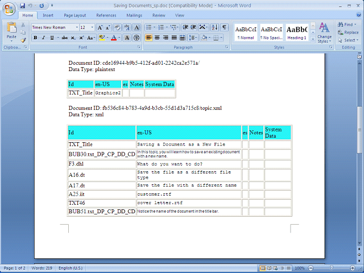Viewport: 364px width, 273px height.
Task: Shrink the font size
Action: tap(108, 27)
